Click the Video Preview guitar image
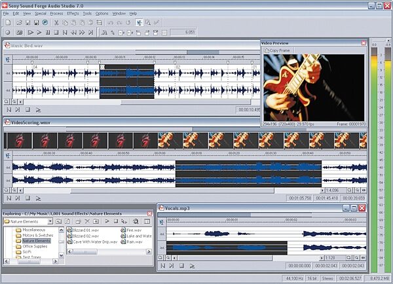 tap(314, 88)
